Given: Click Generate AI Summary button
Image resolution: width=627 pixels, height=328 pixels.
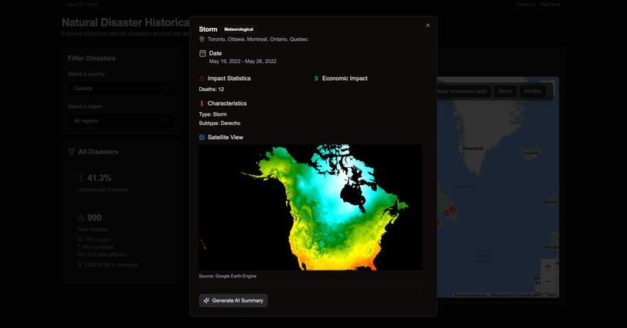Looking at the screenshot, I should click(233, 301).
